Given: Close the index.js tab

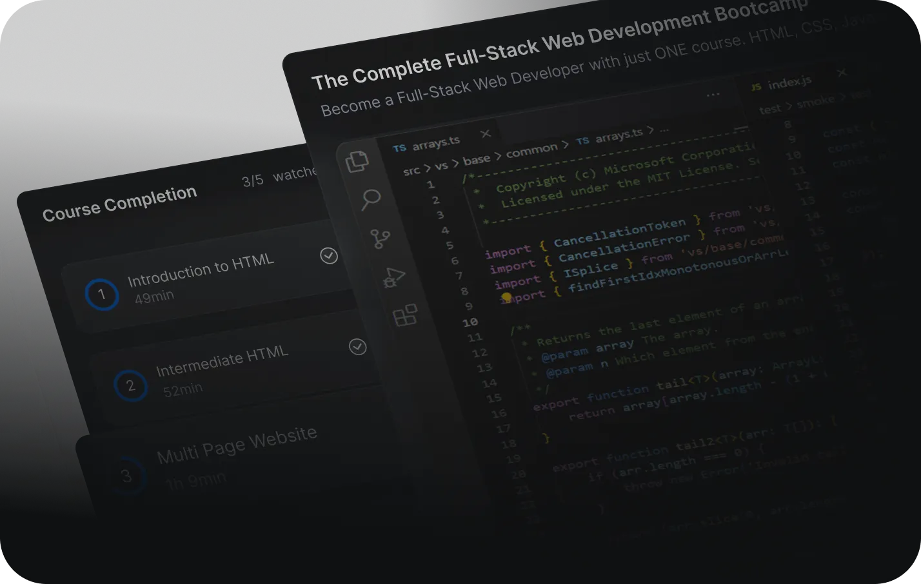Looking at the screenshot, I should tap(842, 72).
